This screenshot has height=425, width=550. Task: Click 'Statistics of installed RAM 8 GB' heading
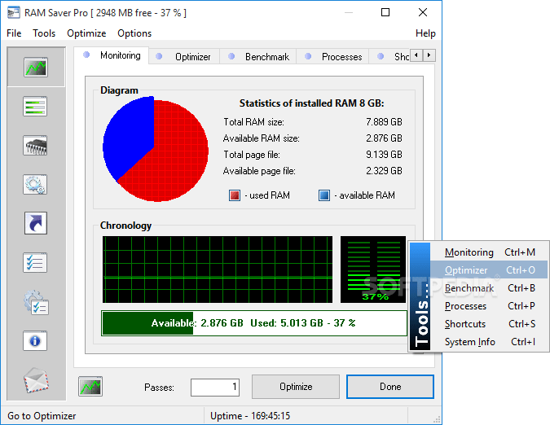pyautogui.click(x=311, y=103)
